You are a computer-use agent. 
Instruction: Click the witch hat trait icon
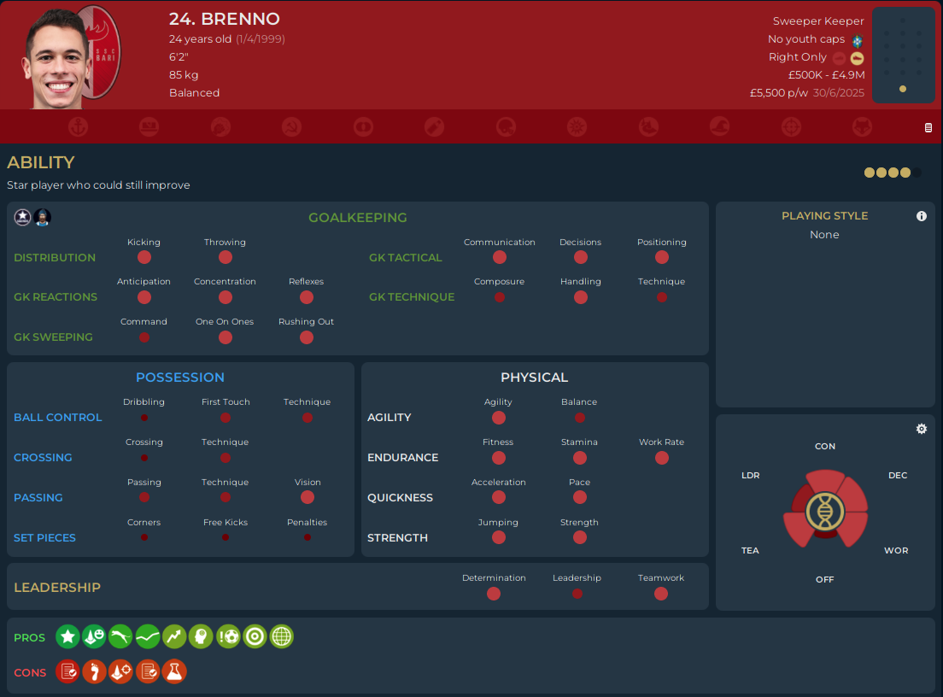pyautogui.click(x=719, y=127)
